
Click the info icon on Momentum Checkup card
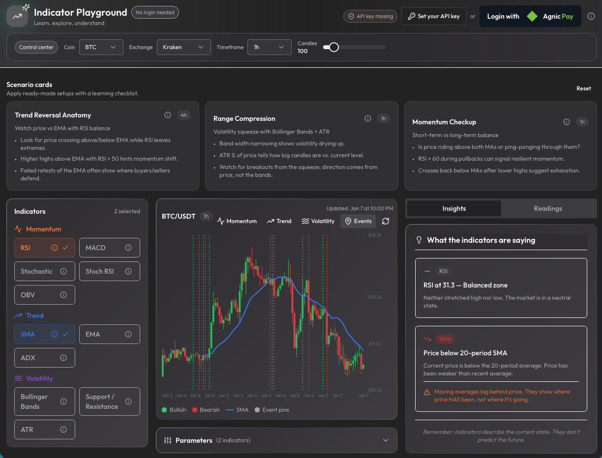click(x=566, y=121)
